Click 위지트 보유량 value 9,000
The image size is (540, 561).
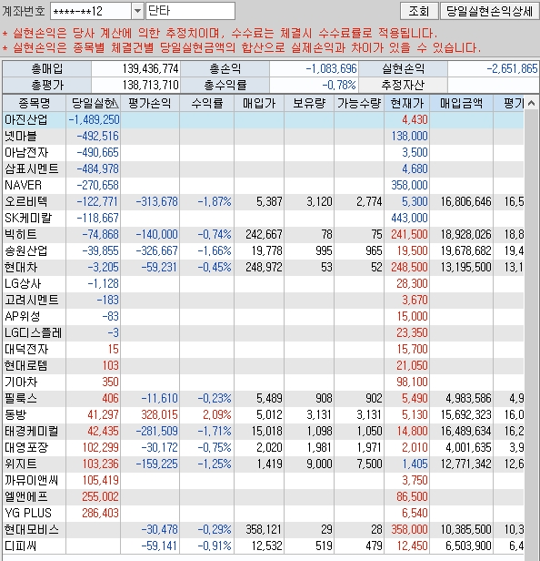319,464
